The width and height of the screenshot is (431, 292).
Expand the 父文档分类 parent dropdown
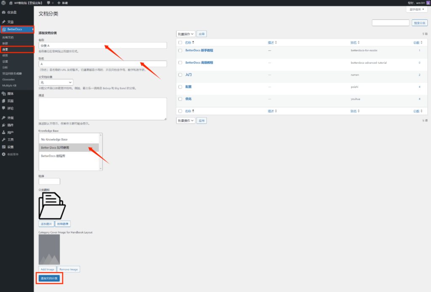pos(56,82)
